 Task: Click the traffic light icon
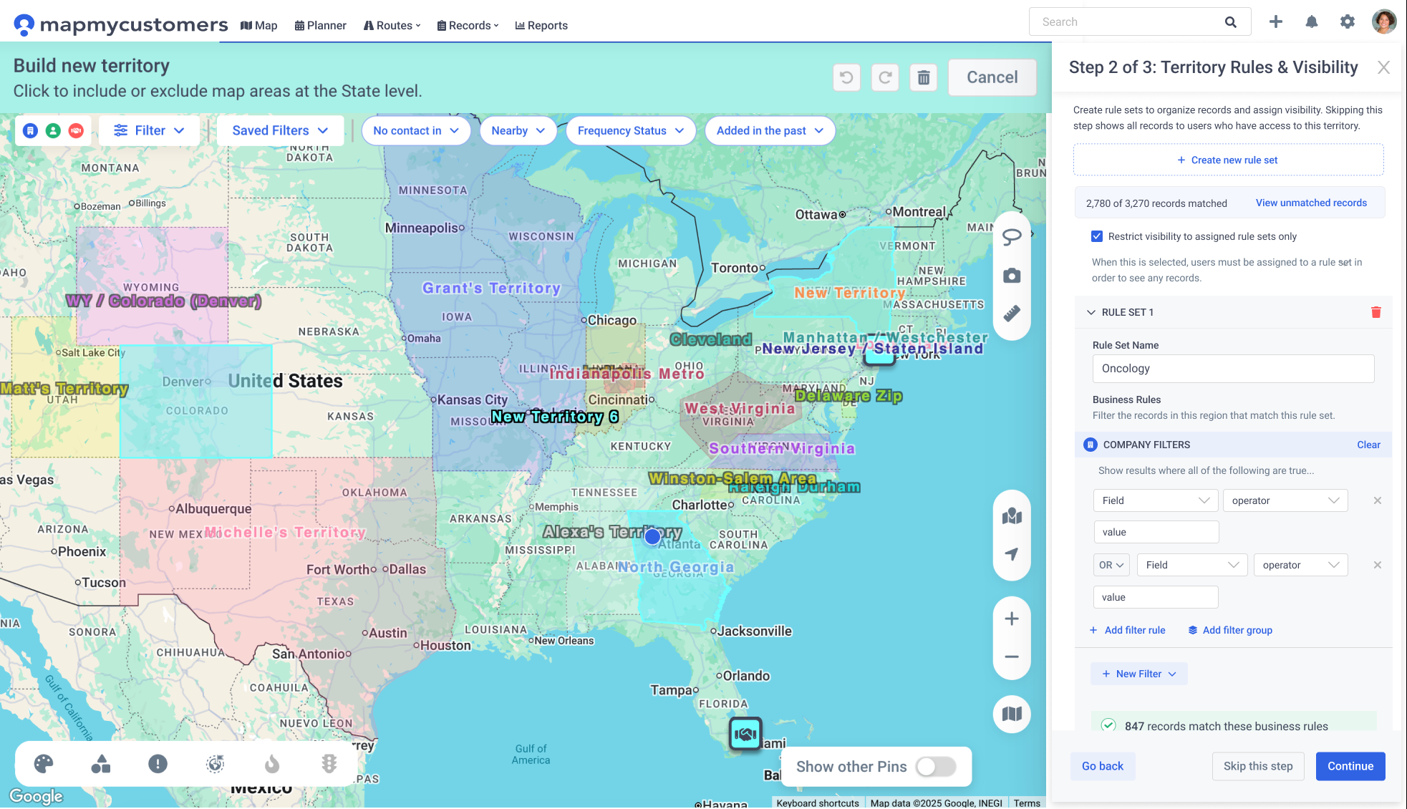pyautogui.click(x=329, y=764)
